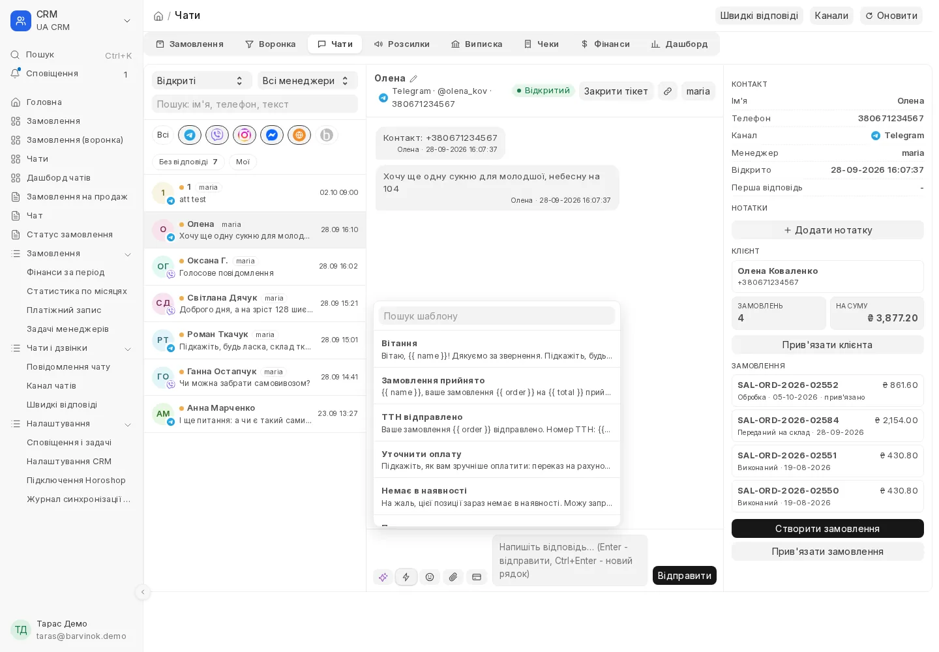The image size is (939, 652).
Task: Toggle quick replies lightning icon
Action: 406,577
